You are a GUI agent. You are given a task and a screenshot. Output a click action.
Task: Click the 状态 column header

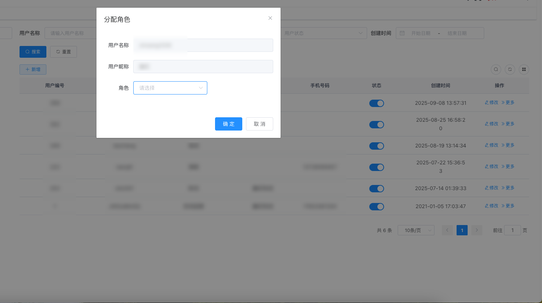(377, 86)
